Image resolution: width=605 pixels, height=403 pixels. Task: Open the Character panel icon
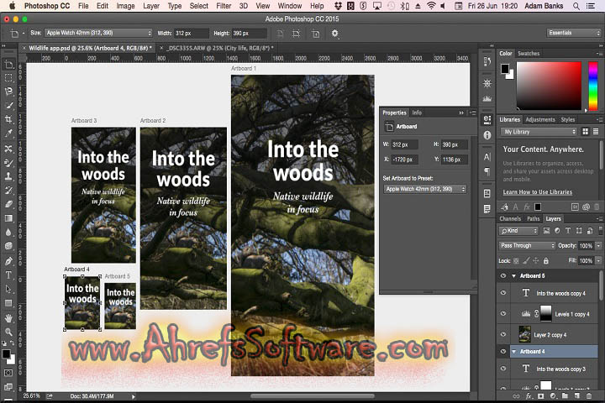coord(487,156)
